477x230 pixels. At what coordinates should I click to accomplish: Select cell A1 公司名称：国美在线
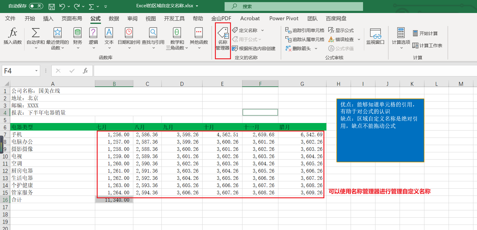point(53,91)
